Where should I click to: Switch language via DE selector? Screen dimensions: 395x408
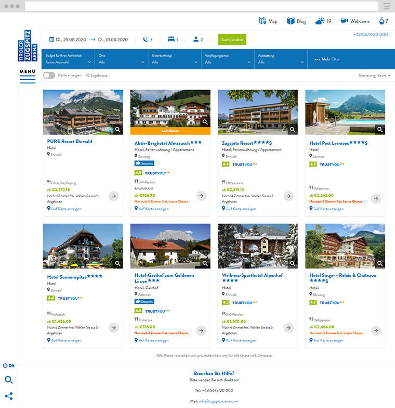(x=9, y=366)
